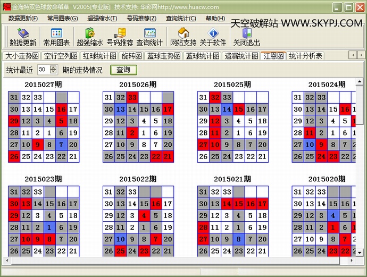Screen dimensions: 367x277
Task: Click the period count input field
Action: pyautogui.click(x=44, y=70)
